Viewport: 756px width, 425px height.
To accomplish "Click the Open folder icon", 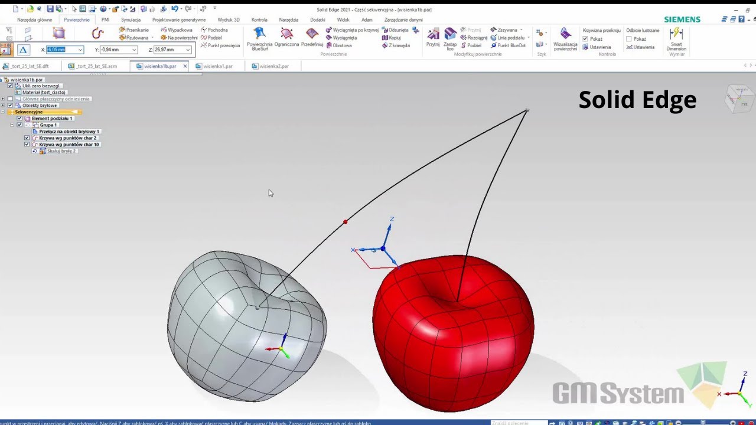I will (x=30, y=9).
